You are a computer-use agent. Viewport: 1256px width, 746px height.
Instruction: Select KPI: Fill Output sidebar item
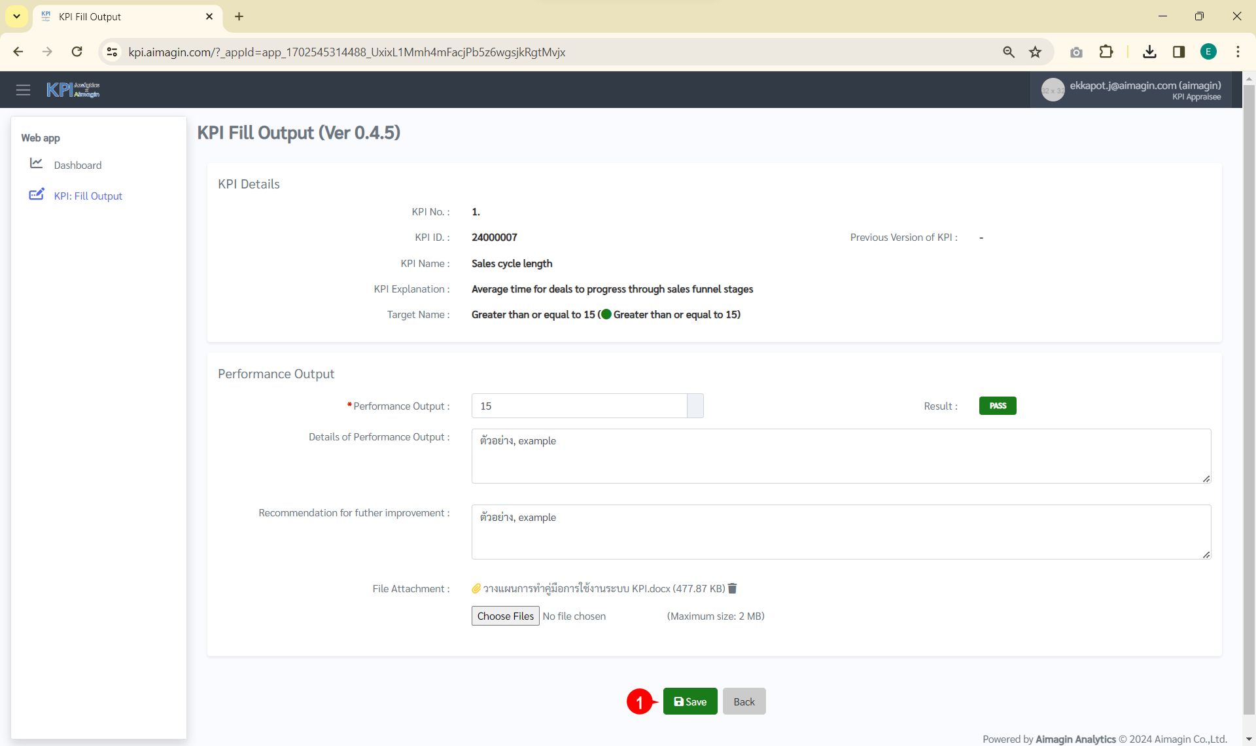[88, 196]
